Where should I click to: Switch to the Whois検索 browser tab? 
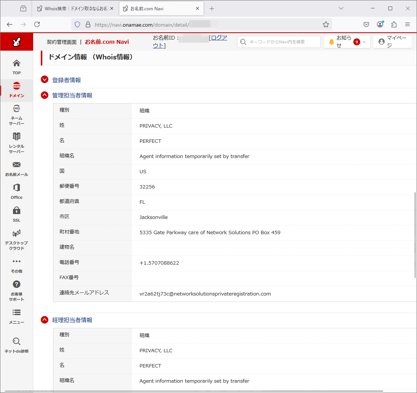(75, 8)
